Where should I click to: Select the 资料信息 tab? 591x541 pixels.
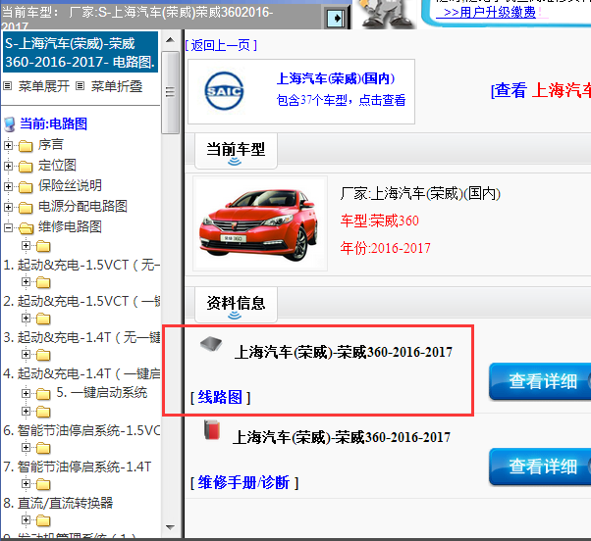coord(236,305)
